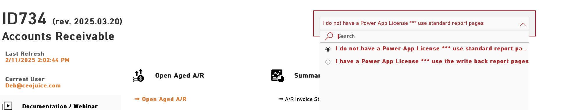This screenshot has height=110, width=566.
Task: Collapse the Power App License dropdown chevron
Action: coord(522,25)
